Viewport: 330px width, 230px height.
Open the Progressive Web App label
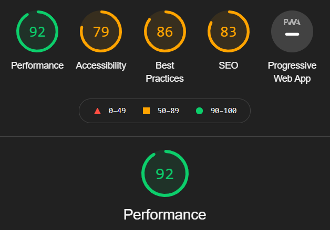pos(292,72)
